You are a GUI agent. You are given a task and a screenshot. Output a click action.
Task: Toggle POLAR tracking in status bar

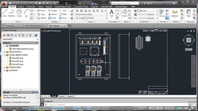(x=54, y=108)
